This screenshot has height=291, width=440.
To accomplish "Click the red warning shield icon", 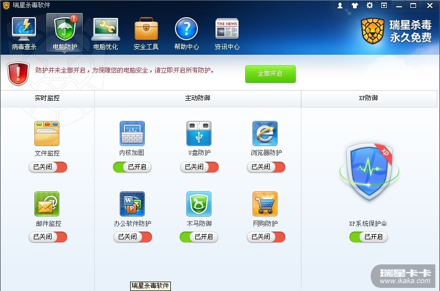I will (18, 74).
